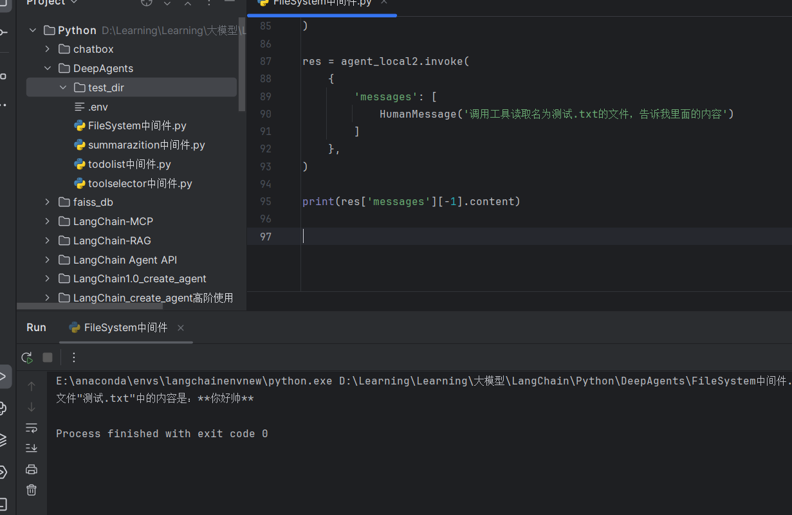Click the Python icon beside todolist中间件.py
This screenshot has height=515, width=792.
click(x=80, y=165)
